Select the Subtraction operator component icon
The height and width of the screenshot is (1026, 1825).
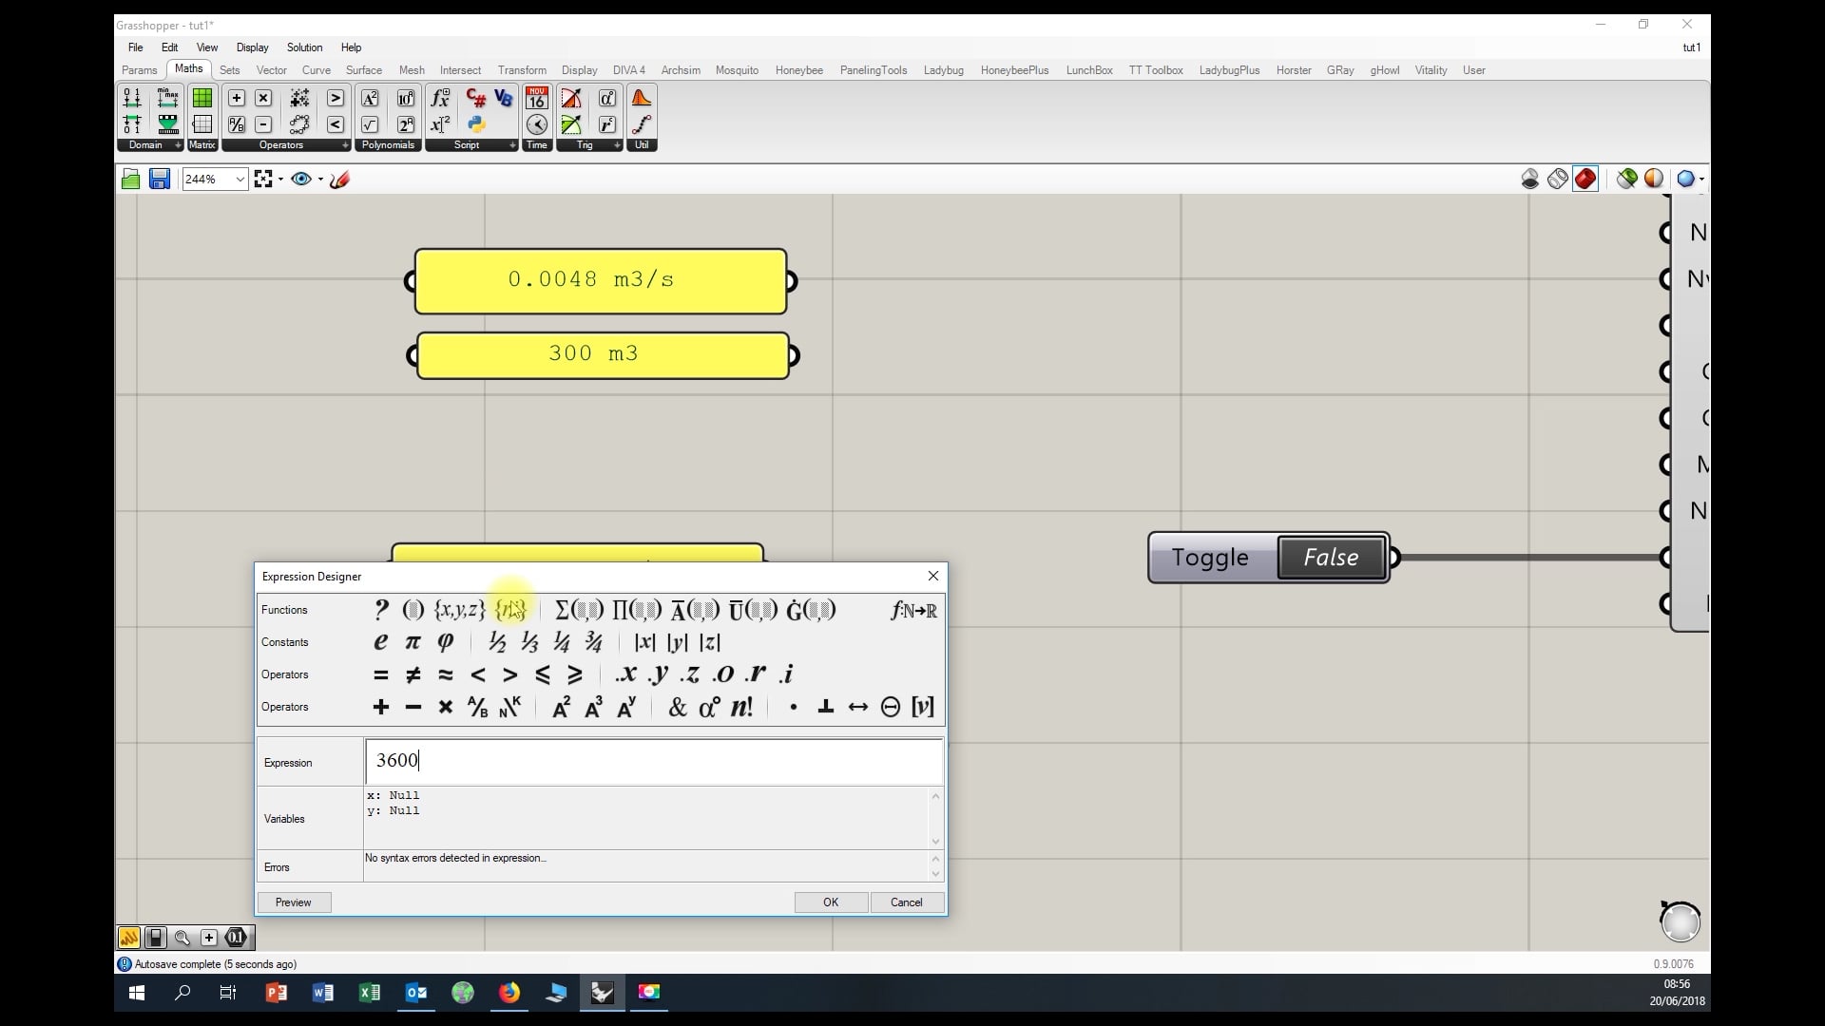[264, 124]
